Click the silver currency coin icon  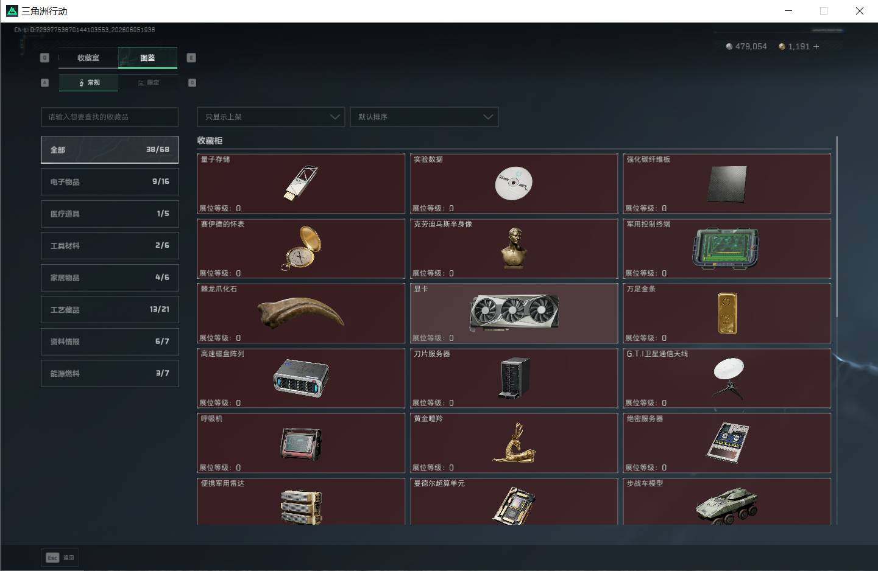[x=729, y=46]
